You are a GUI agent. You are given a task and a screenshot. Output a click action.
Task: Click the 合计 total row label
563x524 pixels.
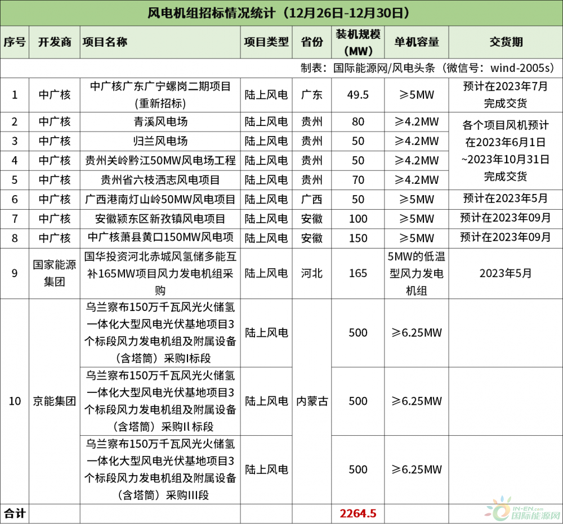[15, 513]
